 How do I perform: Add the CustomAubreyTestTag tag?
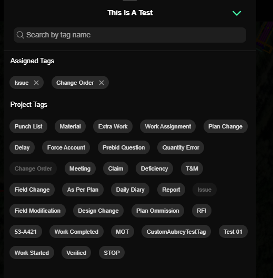pos(176,232)
